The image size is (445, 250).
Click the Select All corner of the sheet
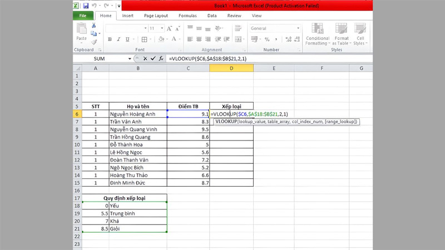[77, 68]
